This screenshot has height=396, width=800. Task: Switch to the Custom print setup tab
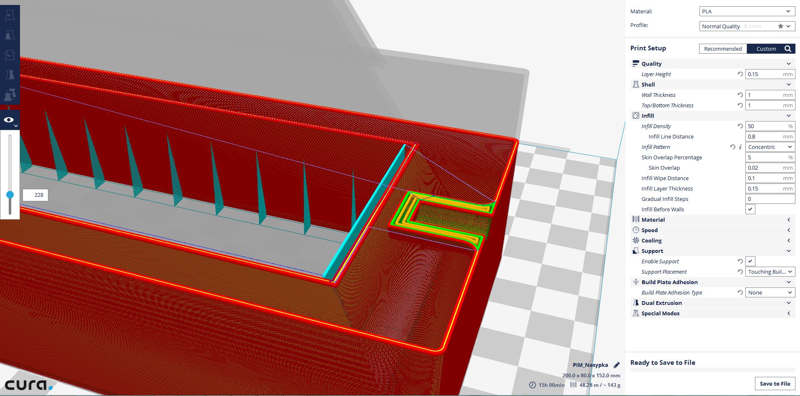[766, 49]
